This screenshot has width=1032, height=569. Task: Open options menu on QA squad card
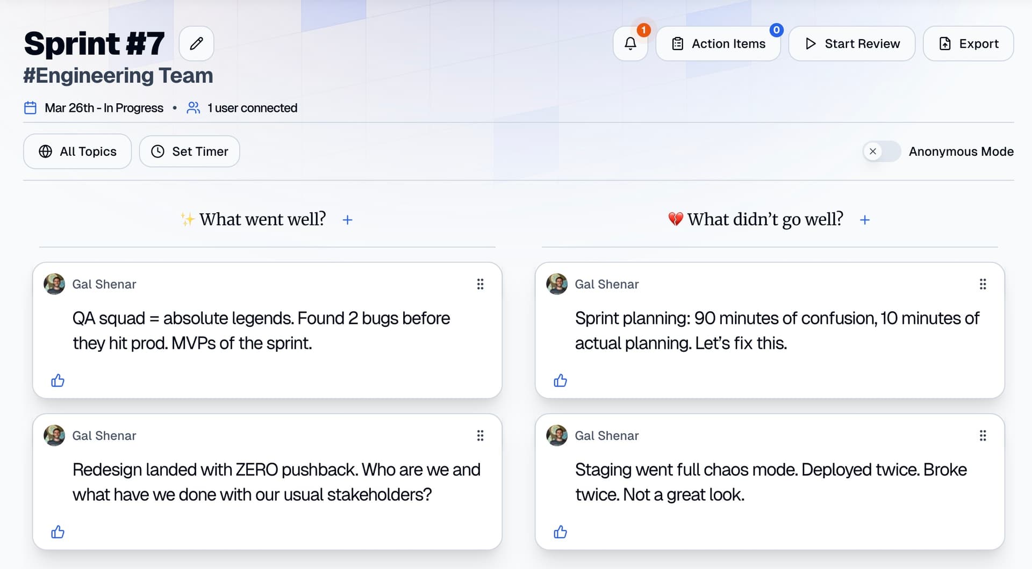480,284
